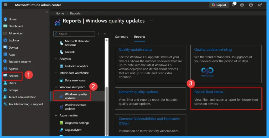Click the Dashboard icon in navigation

(5, 26)
